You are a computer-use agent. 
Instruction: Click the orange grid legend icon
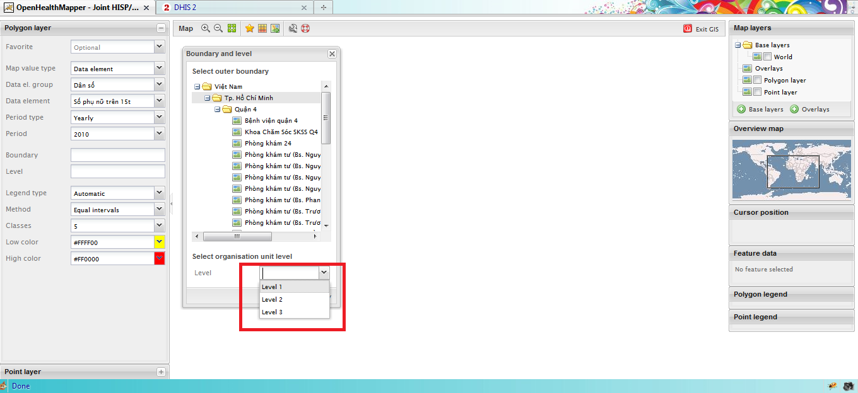point(262,28)
